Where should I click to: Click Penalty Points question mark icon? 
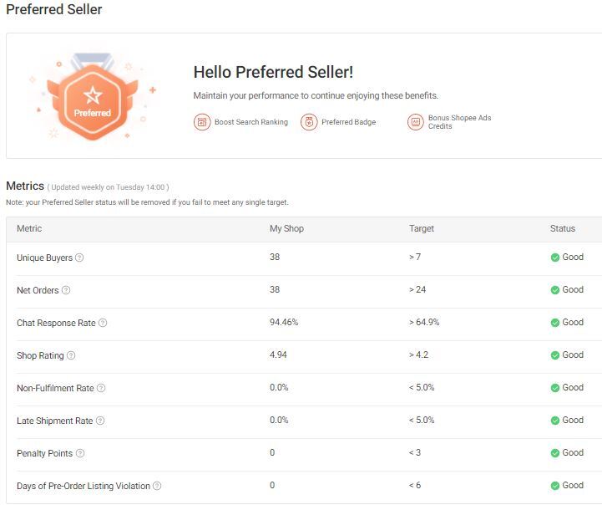[x=80, y=453]
